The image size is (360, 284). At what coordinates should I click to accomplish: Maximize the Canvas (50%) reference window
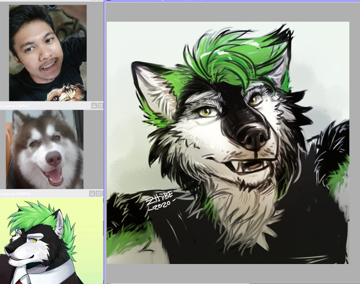click(101, 105)
